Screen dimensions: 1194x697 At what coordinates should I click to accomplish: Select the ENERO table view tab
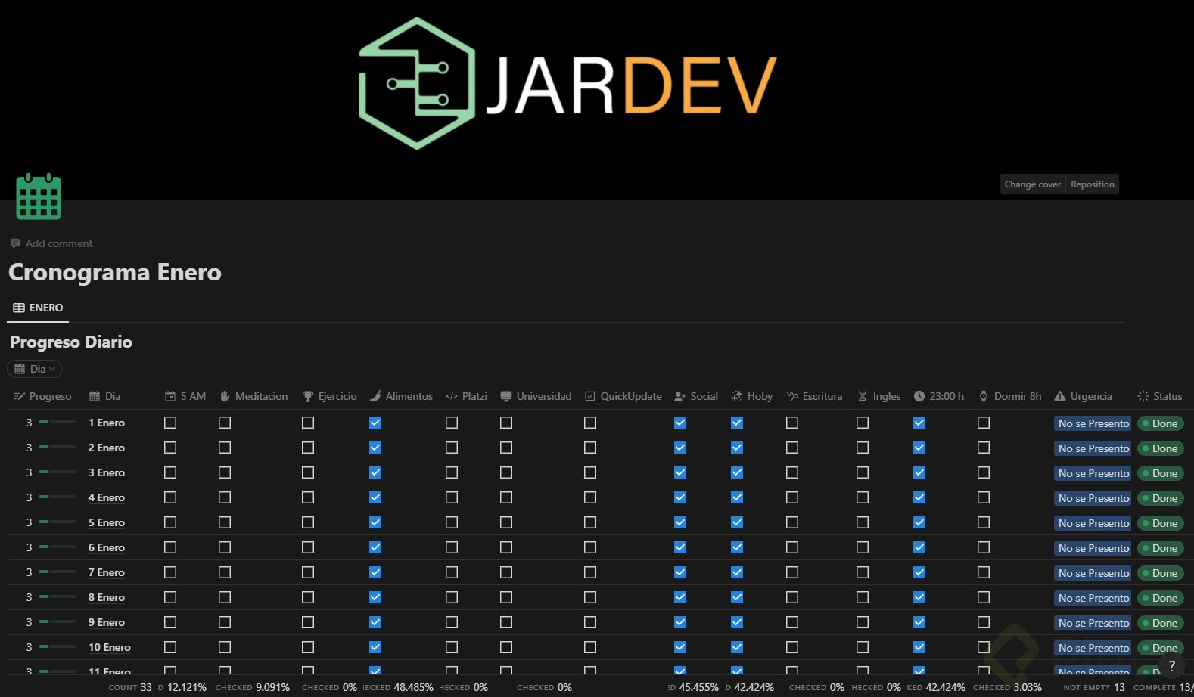38,308
